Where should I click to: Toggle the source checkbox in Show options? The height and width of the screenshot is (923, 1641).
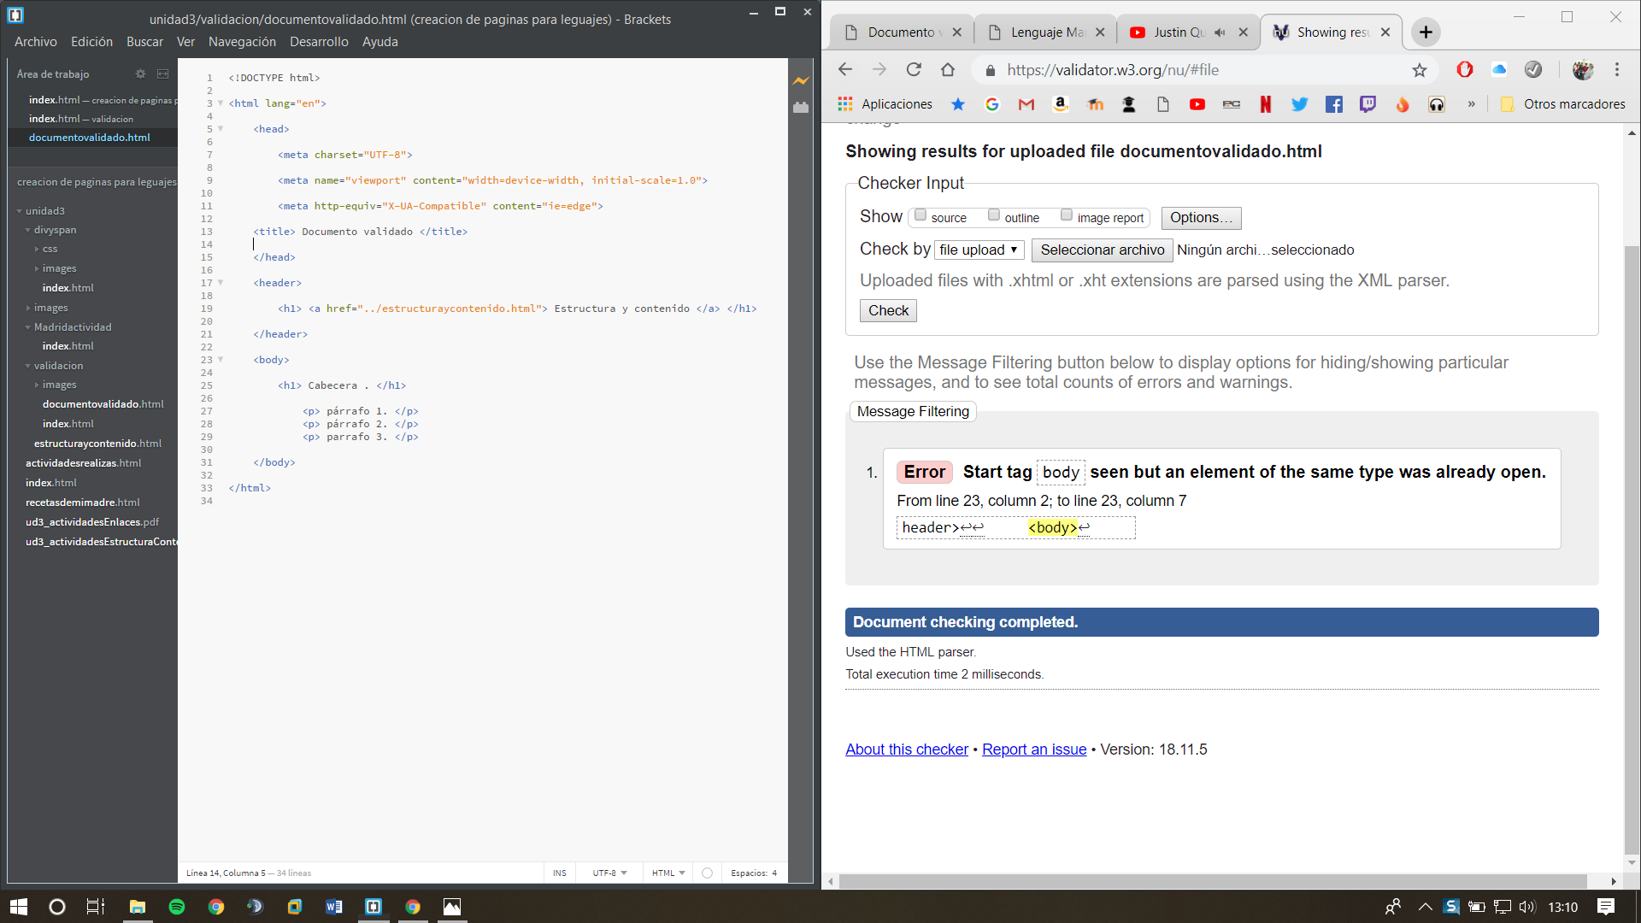920,215
